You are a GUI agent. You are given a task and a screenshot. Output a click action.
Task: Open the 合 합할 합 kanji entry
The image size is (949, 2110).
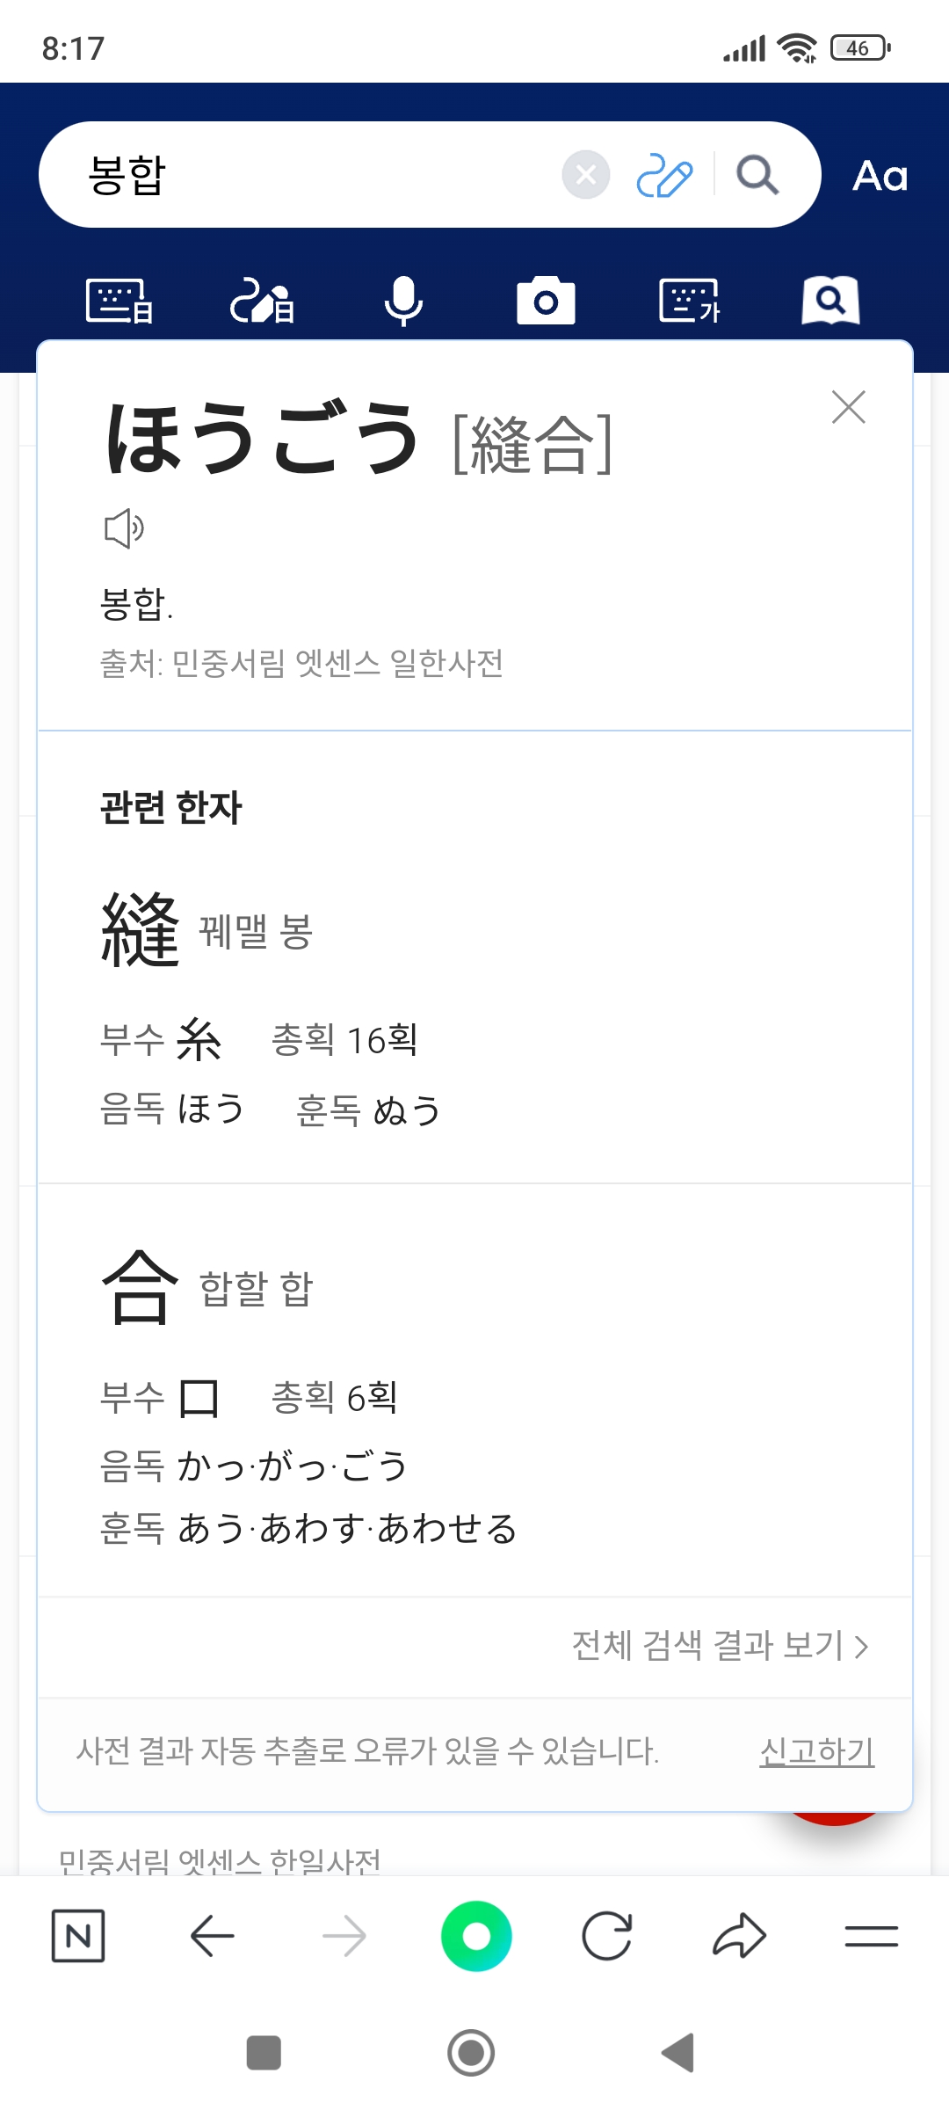(x=141, y=1287)
